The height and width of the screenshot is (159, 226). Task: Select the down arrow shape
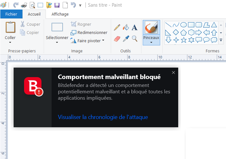(x=168, y=40)
